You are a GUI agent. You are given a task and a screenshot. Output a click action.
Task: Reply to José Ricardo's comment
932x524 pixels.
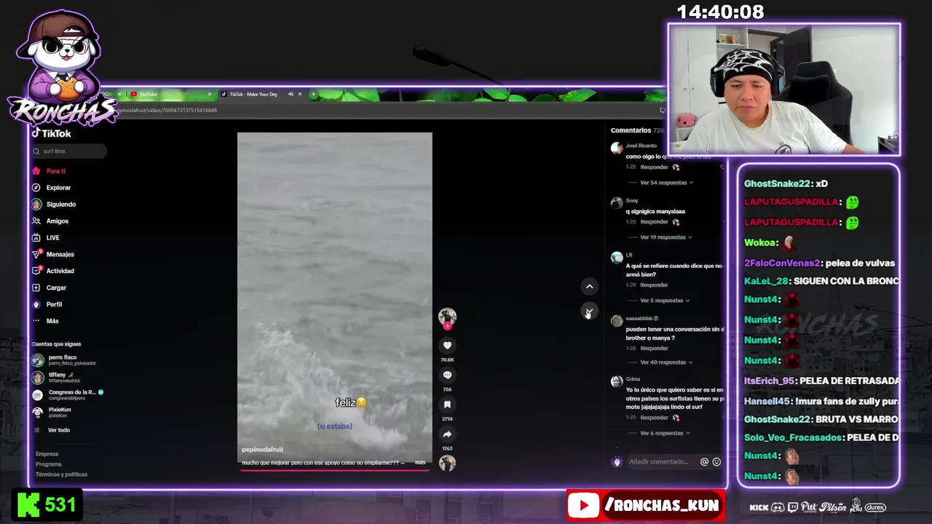[654, 167]
